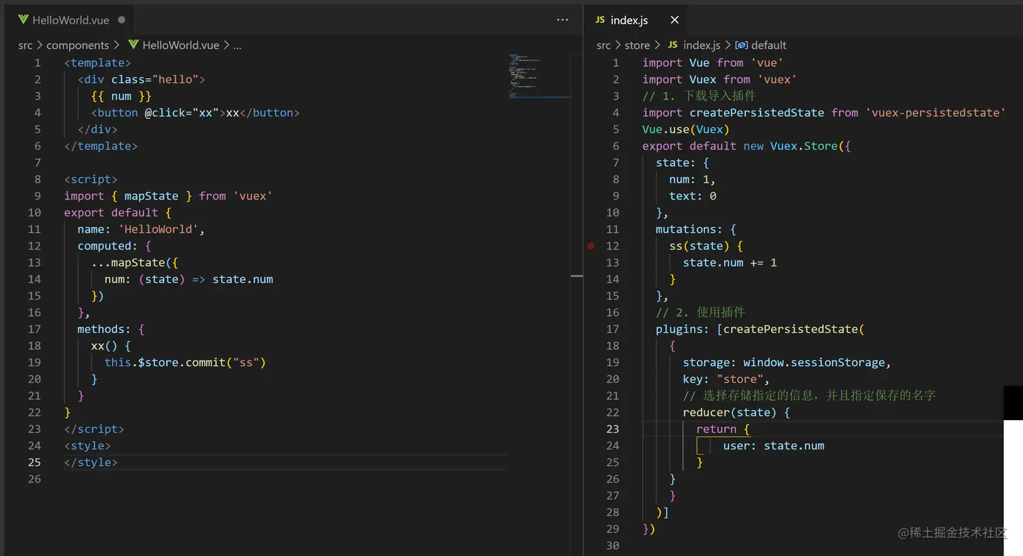Open the '...' breadcrumb symbol on the left
1023x556 pixels.
point(237,45)
